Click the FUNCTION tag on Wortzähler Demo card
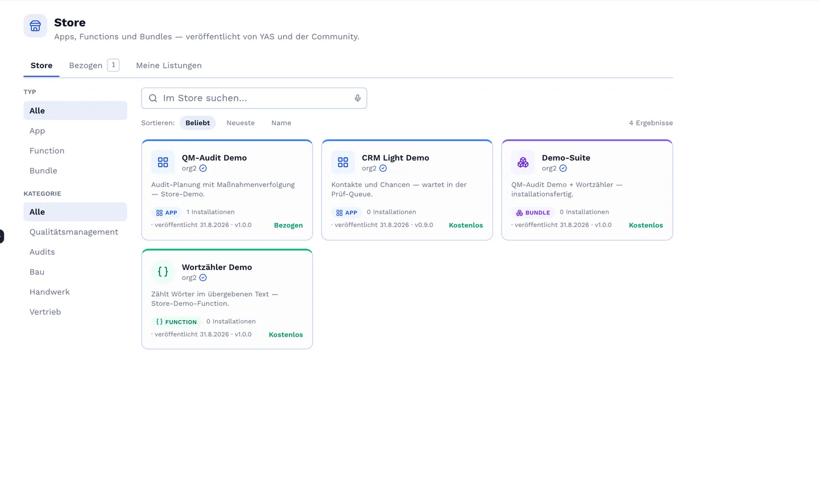Screen dimensions: 819x501 [176, 322]
